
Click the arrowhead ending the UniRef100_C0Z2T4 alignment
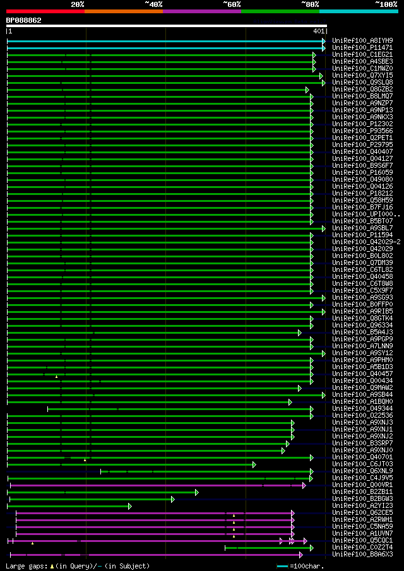coord(311,548)
